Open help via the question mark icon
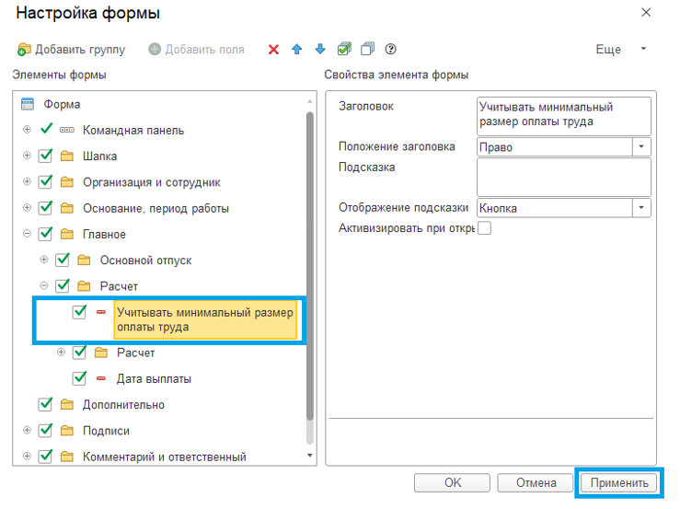Screen dimensions: 680x509 (390, 49)
